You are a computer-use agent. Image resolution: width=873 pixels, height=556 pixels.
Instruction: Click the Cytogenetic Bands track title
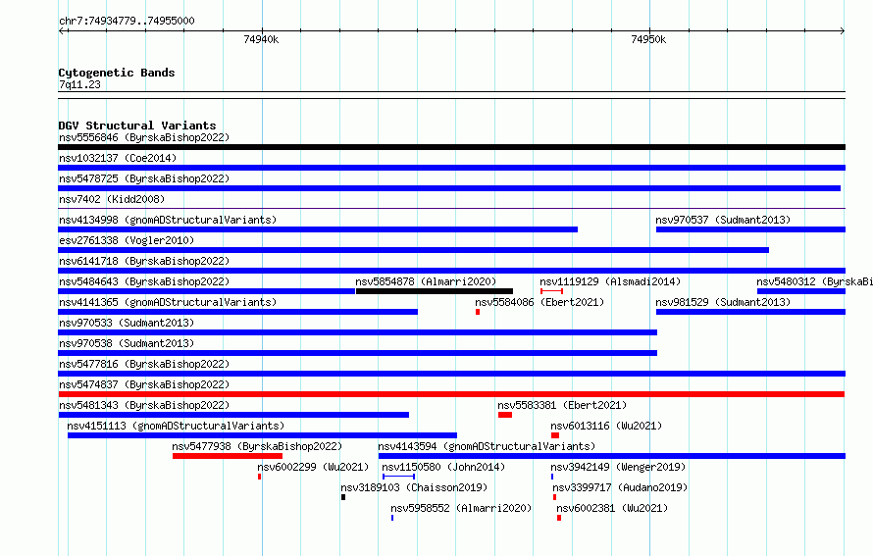[x=117, y=73]
